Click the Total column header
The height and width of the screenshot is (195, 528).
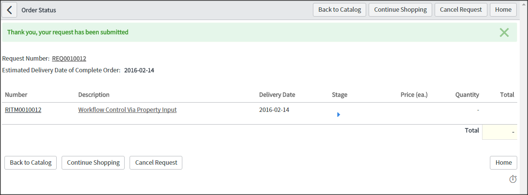point(507,95)
